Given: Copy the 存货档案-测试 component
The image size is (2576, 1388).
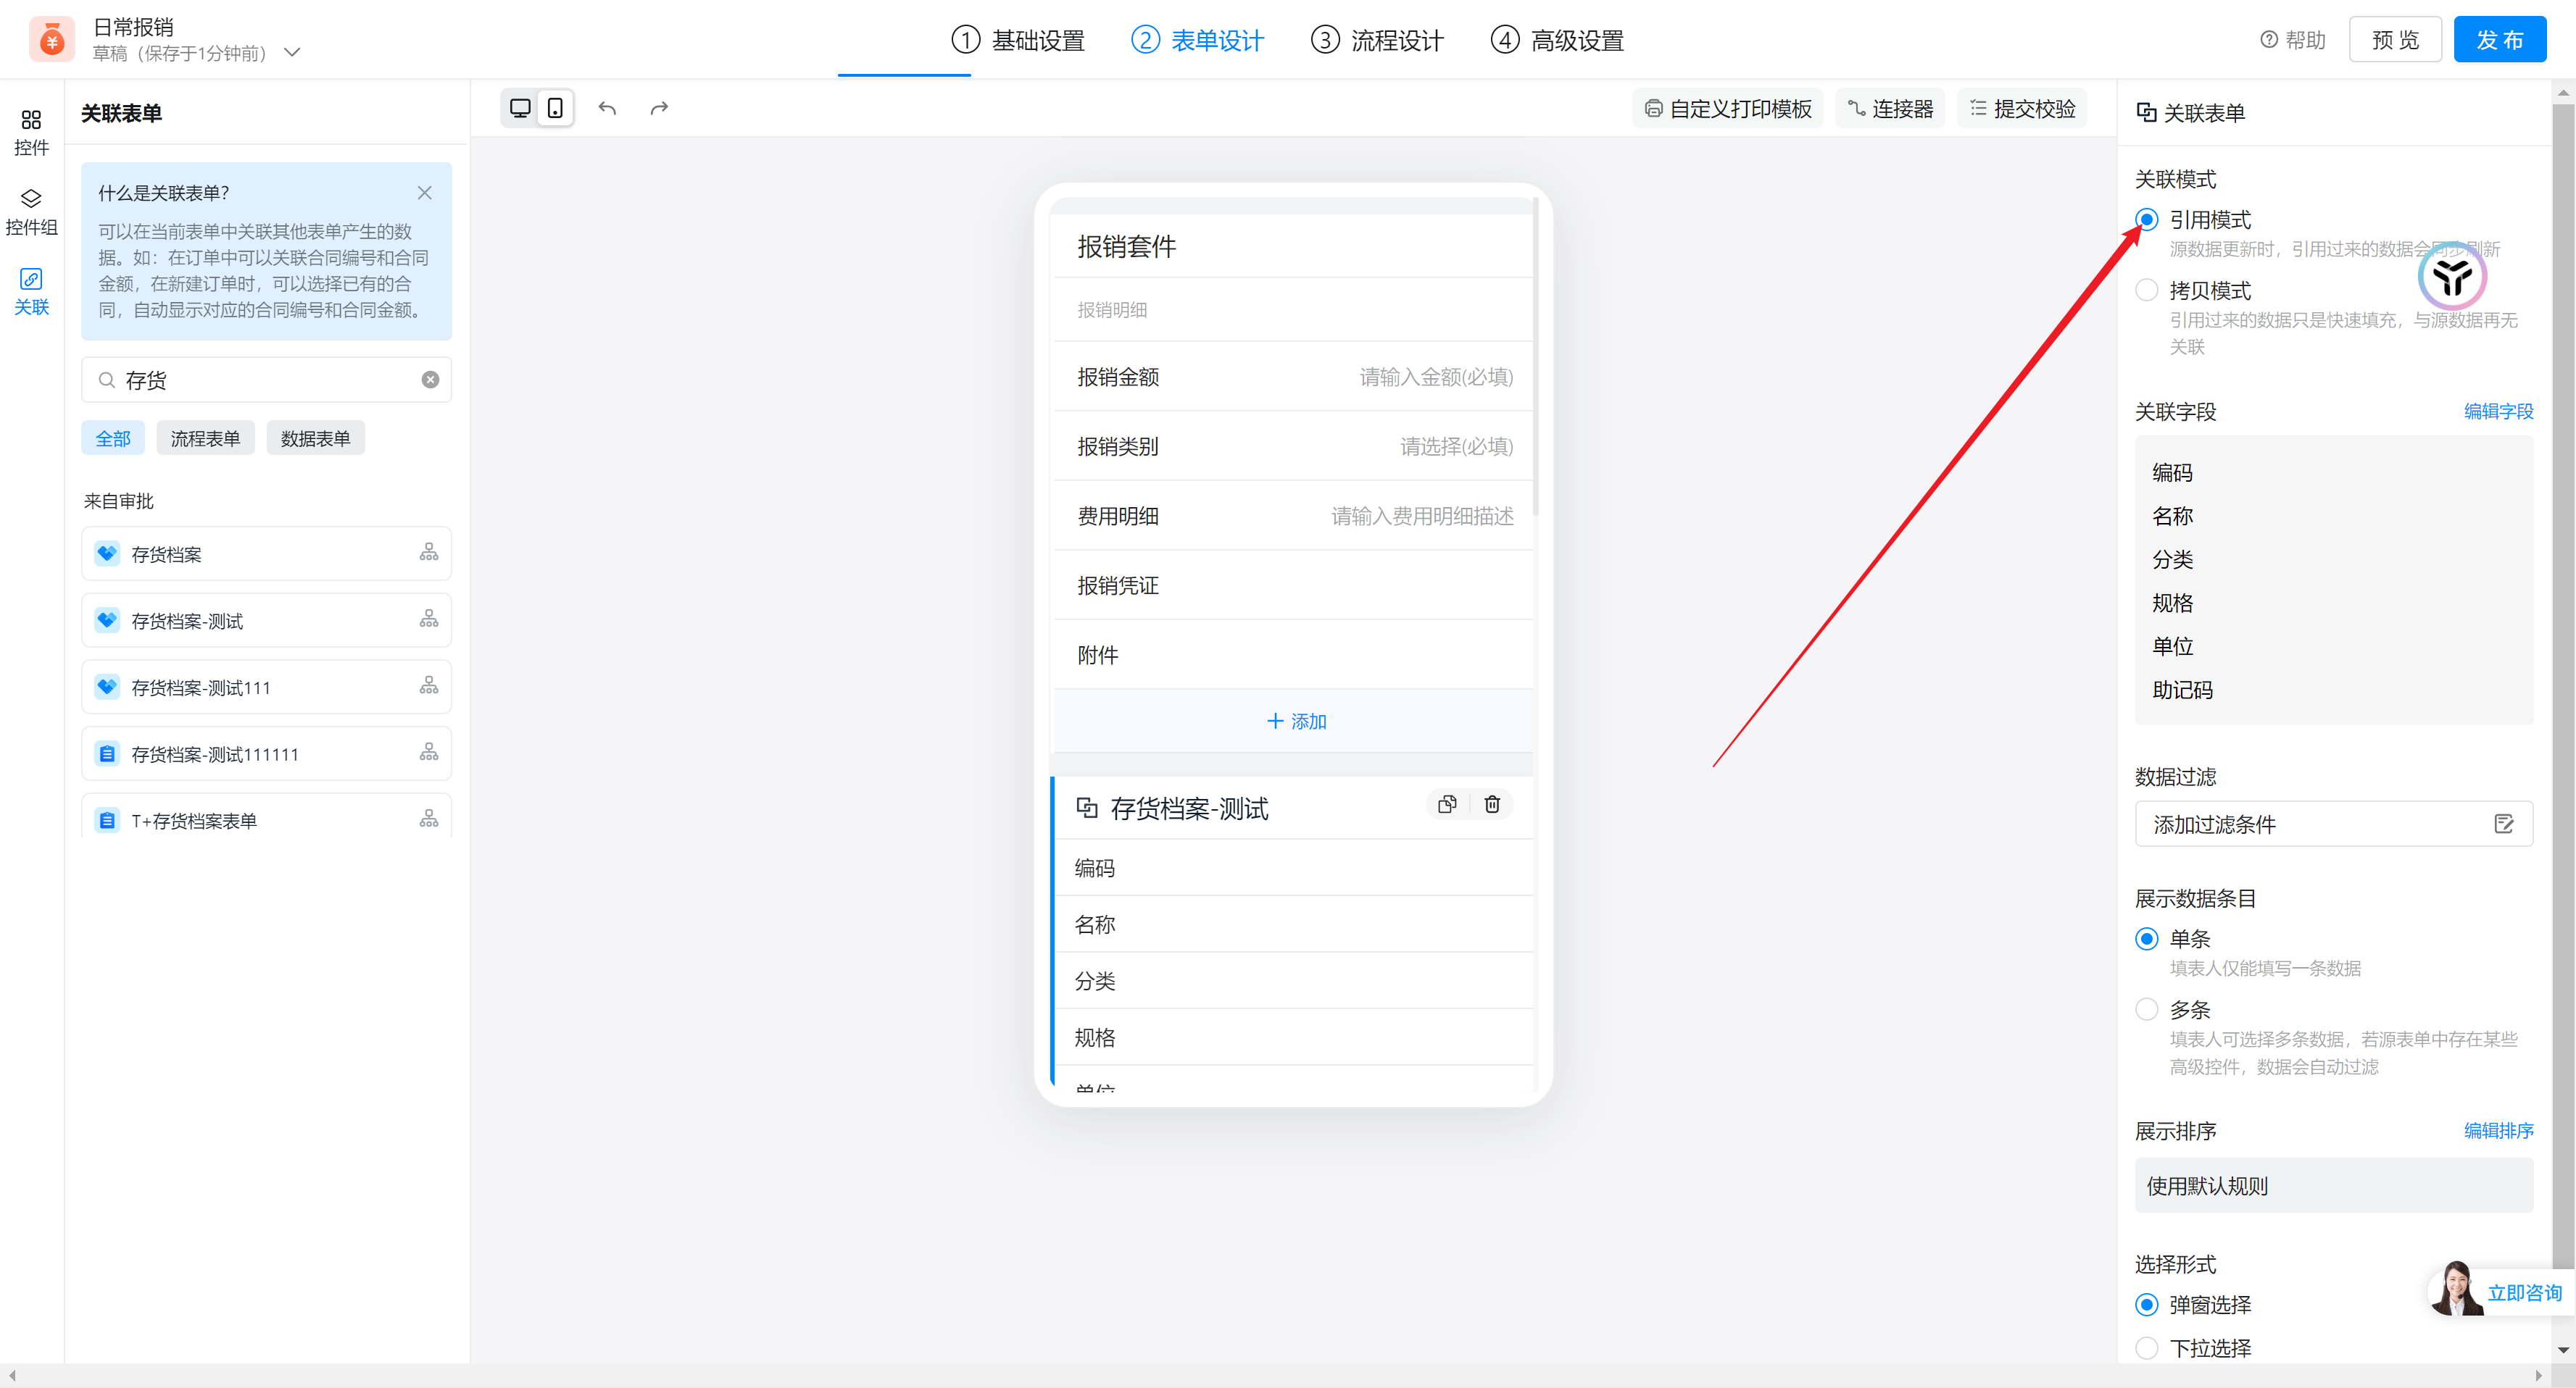Looking at the screenshot, I should point(1447,804).
